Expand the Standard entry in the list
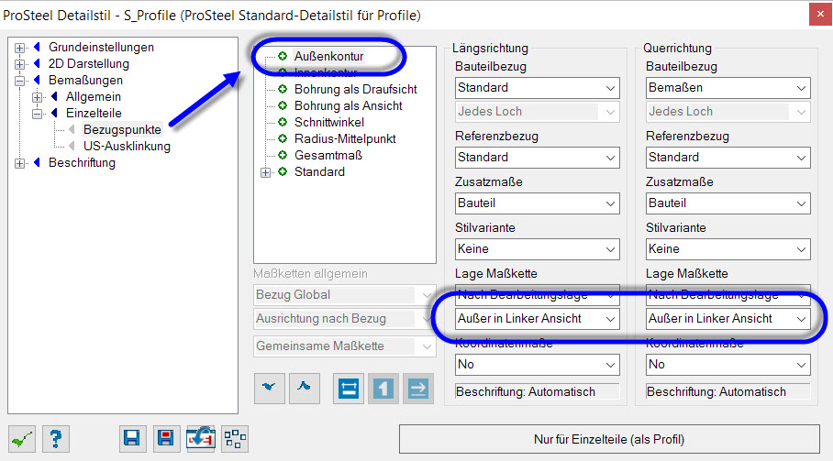 point(266,172)
